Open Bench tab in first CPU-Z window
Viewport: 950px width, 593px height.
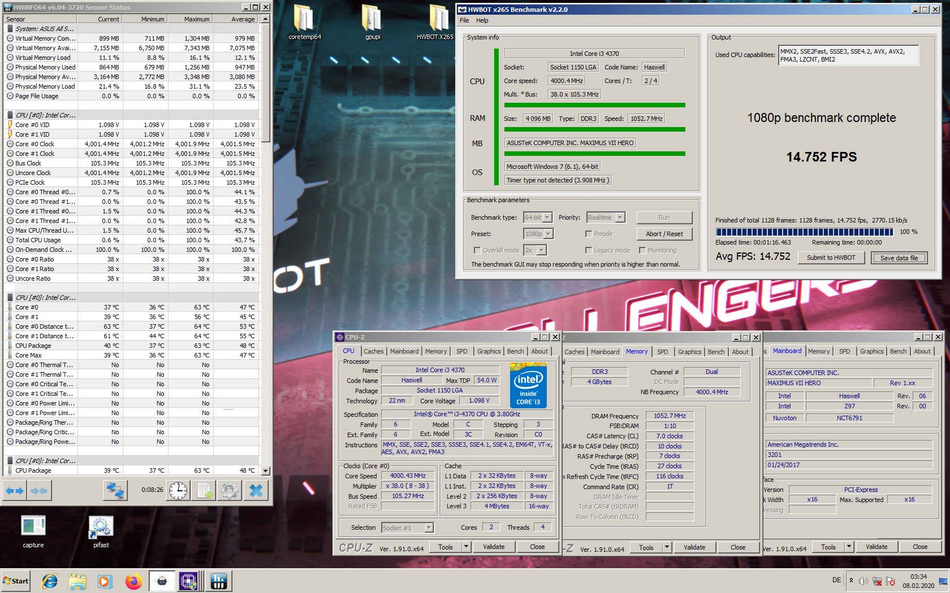(515, 351)
